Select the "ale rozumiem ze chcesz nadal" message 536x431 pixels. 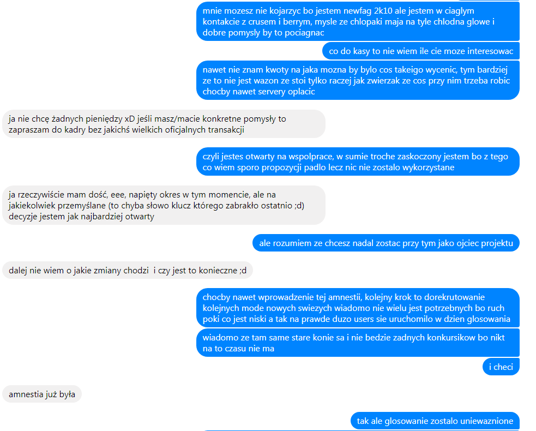click(x=386, y=243)
